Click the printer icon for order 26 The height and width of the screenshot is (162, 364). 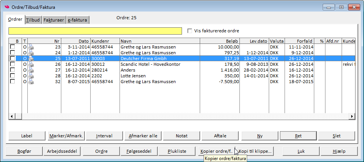pyautogui.click(x=31, y=64)
